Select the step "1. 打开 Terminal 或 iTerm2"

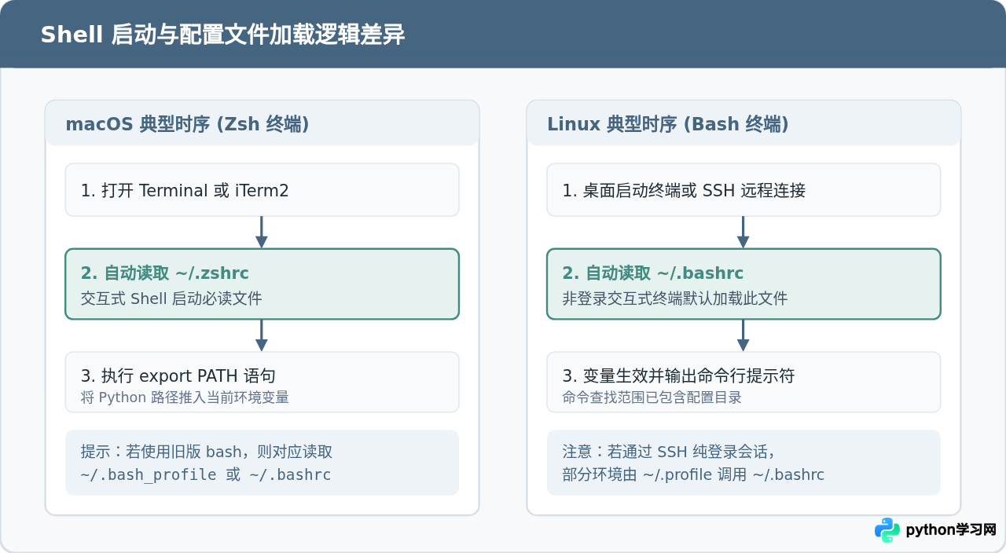262,190
